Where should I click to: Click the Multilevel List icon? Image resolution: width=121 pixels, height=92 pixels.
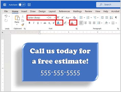click(x=95, y=17)
